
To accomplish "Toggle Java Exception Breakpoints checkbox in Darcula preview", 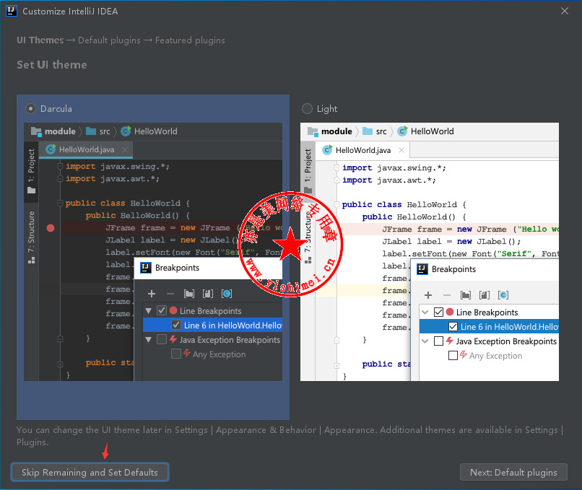I will 162,339.
